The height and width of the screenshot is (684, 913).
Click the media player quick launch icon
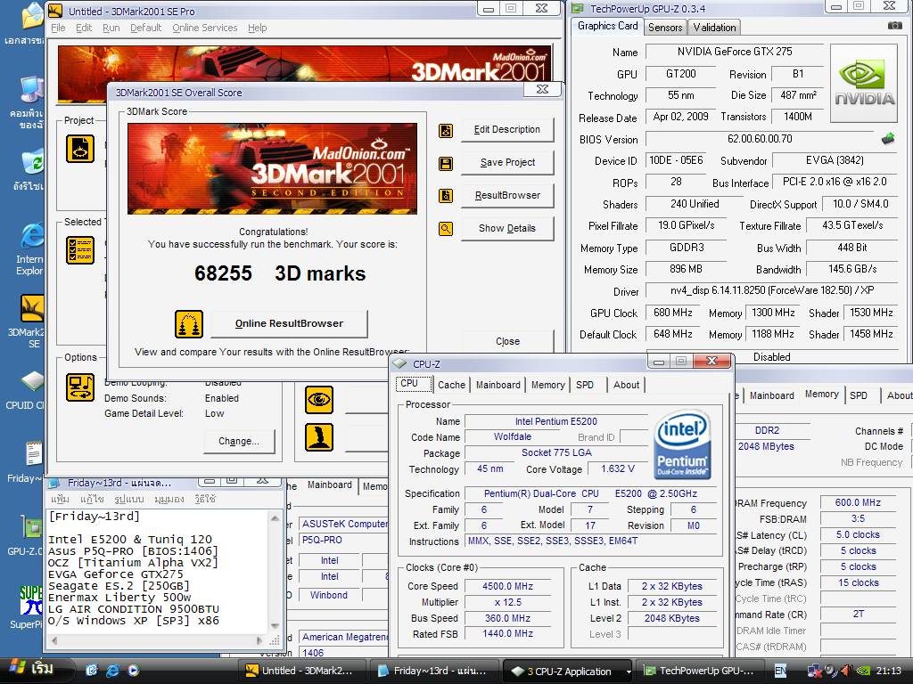click(134, 671)
